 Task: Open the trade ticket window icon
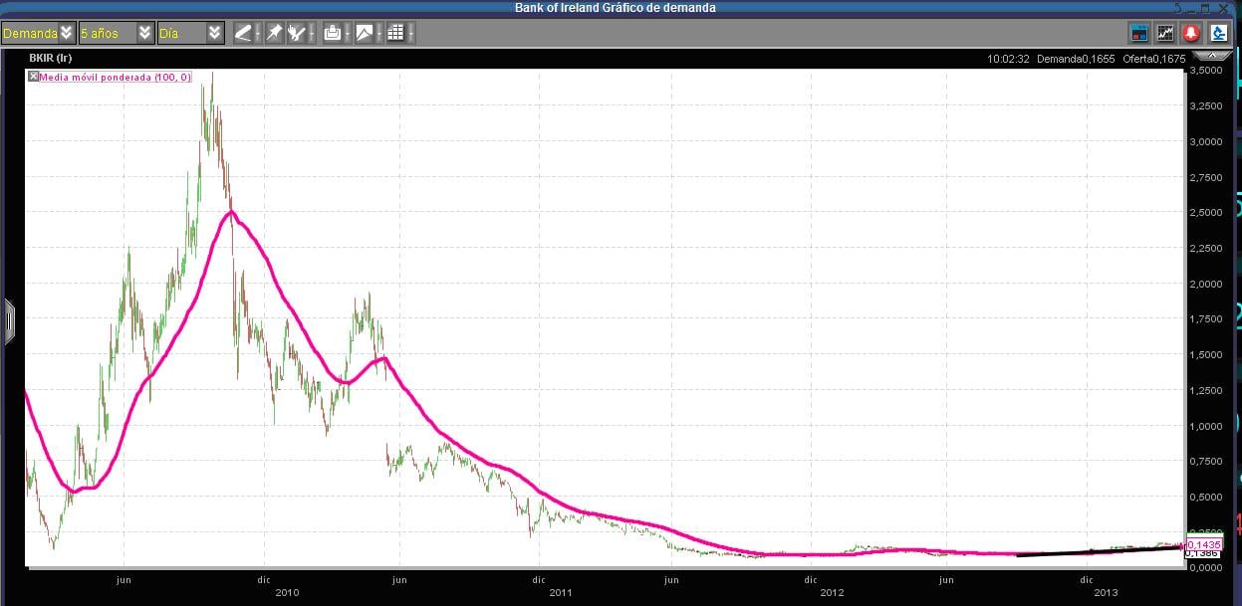point(1139,33)
